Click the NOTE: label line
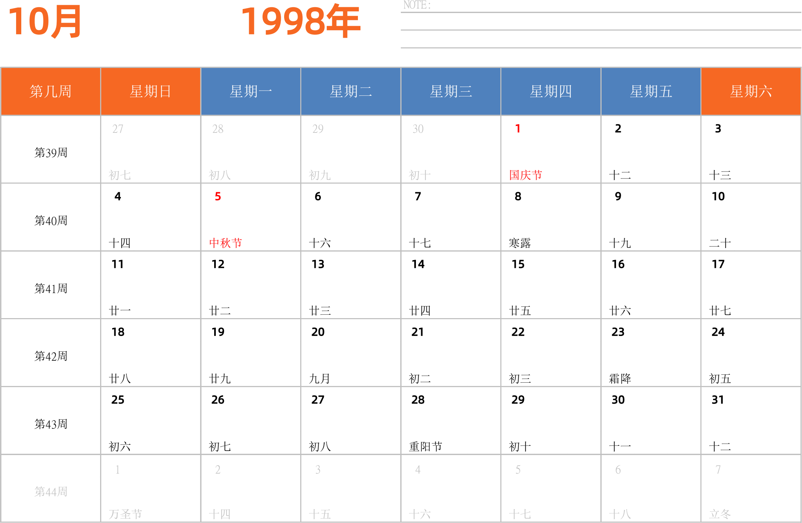802x523 pixels. [417, 5]
